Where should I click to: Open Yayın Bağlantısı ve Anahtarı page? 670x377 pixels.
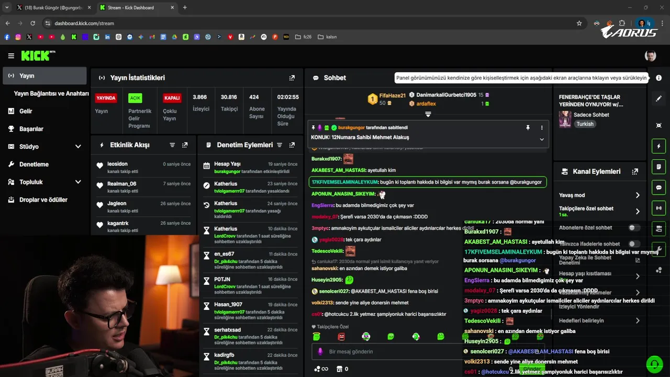tap(51, 93)
